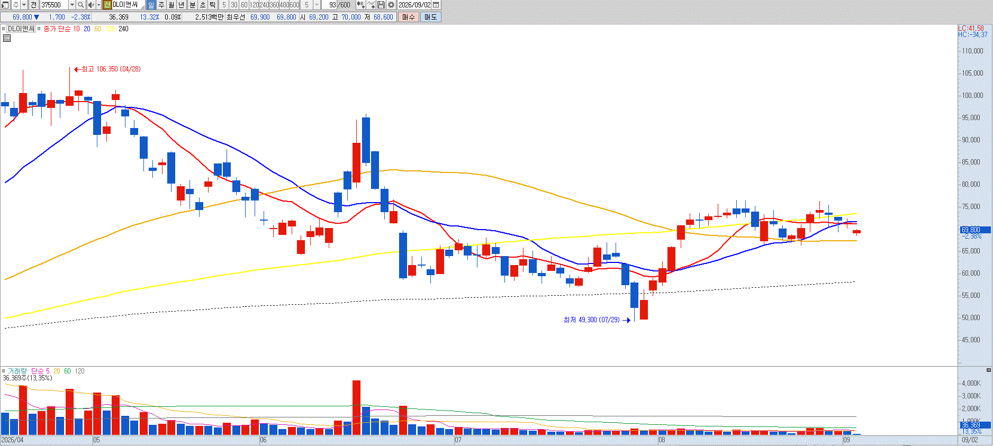Select the volume MA 60 legend number
Image resolution: width=993 pixels, height=446 pixels.
coord(67,371)
